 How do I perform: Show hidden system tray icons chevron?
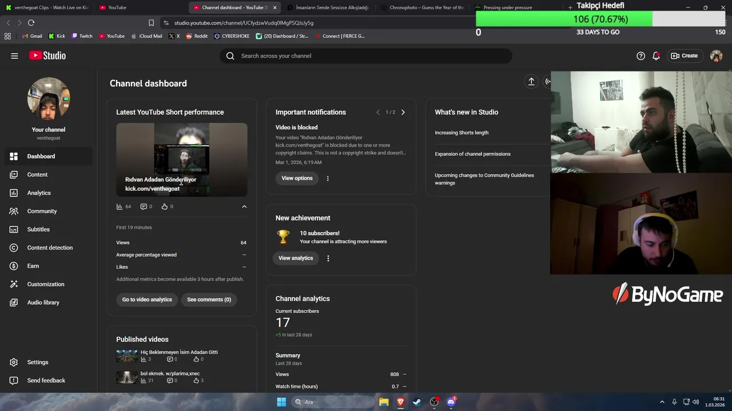point(662,402)
